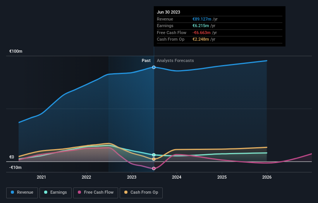The image size is (318, 203).
Task: Click the Jun 30 2023 tooltip date
Action: 168,12
